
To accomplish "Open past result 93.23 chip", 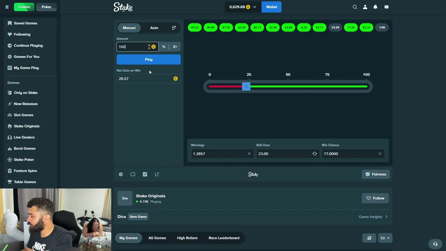I will point(195,28).
